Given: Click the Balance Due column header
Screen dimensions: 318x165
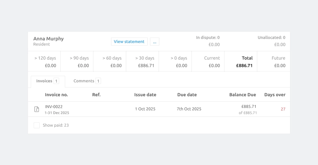Looking at the screenshot, I should [242, 95].
